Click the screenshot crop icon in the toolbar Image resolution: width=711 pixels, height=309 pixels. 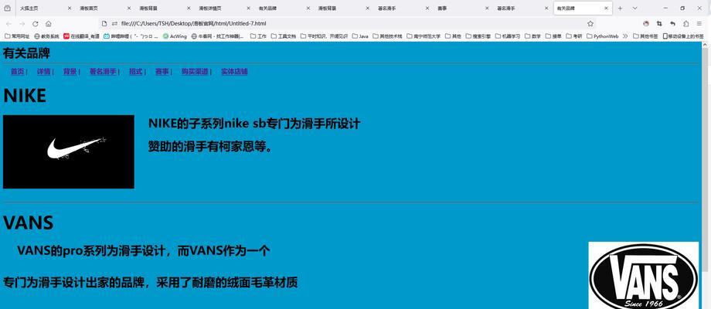[x=659, y=23]
